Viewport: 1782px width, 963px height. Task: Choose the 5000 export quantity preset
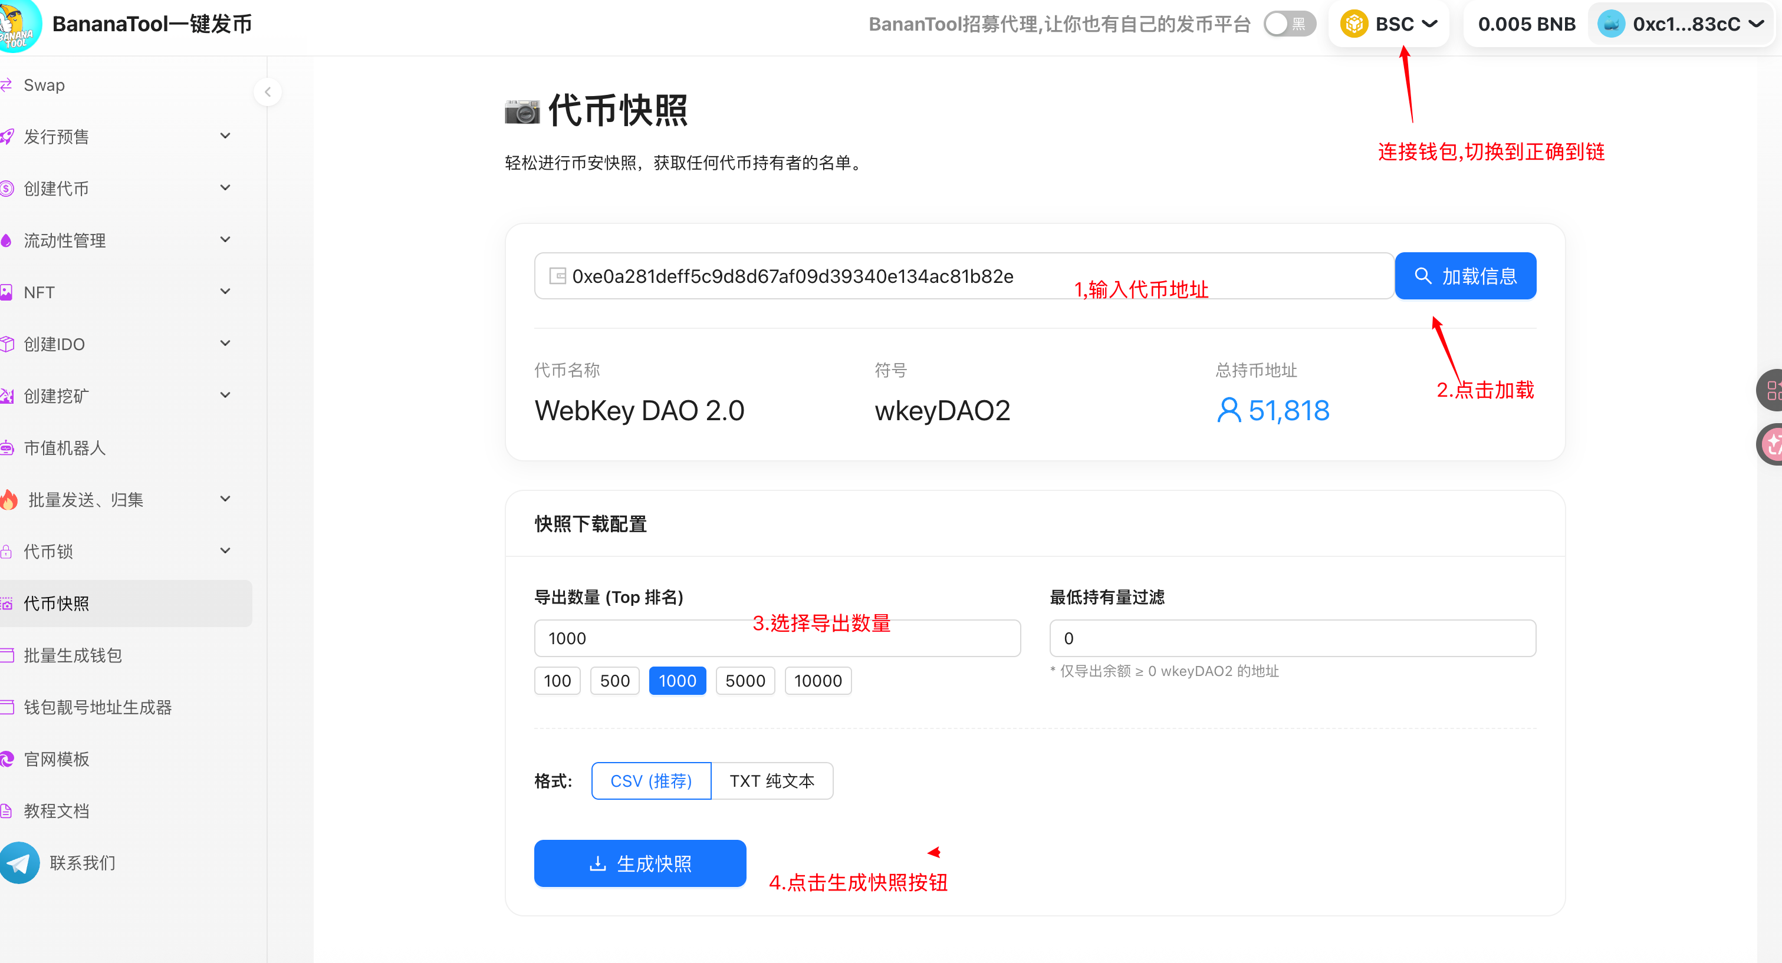pos(745,680)
